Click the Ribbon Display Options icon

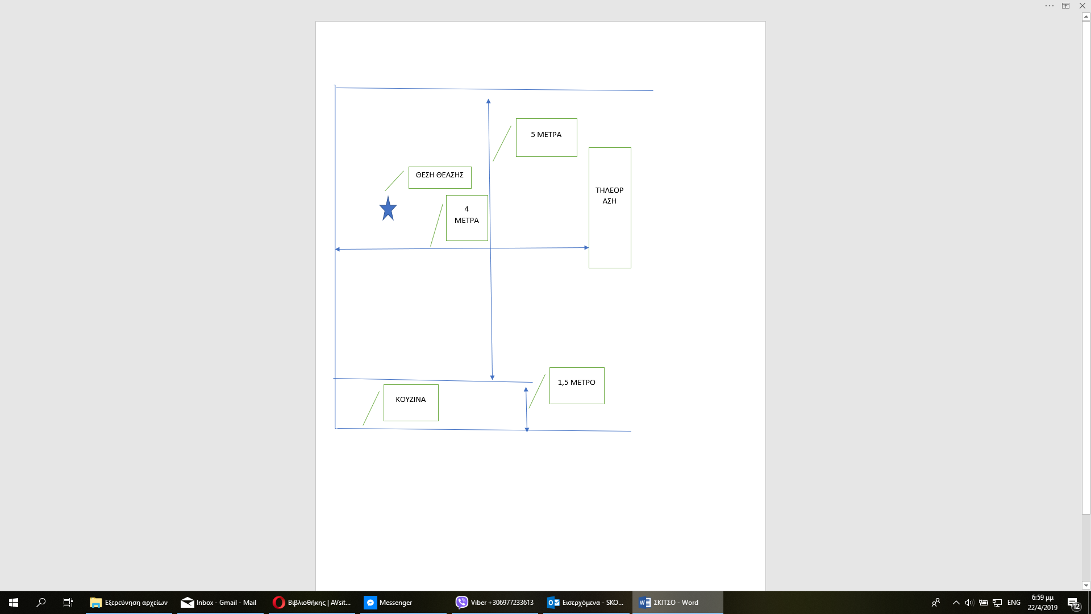[1065, 6]
